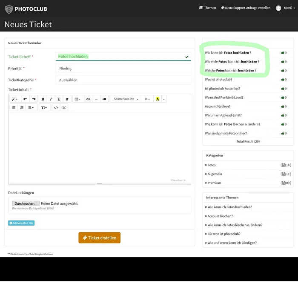Viewport: 298px width, 298px height.
Task: Click thumbs-up next to 'Ist photoclub kostenlos?'
Action: pyautogui.click(x=283, y=89)
